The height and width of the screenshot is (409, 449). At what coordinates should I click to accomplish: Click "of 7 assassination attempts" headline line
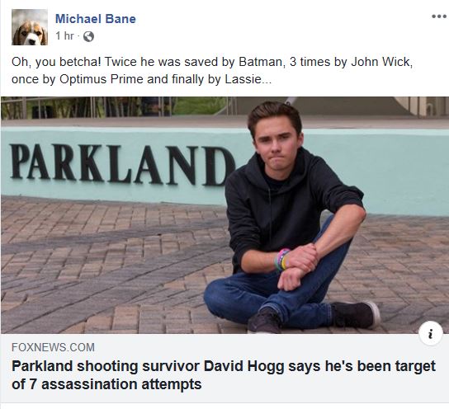coord(106,384)
